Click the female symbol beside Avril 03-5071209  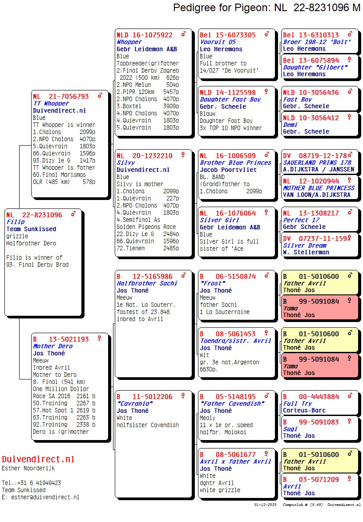pos(350,480)
